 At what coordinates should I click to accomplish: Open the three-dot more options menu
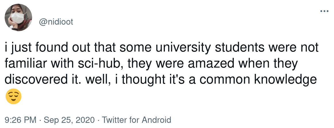[325, 11]
